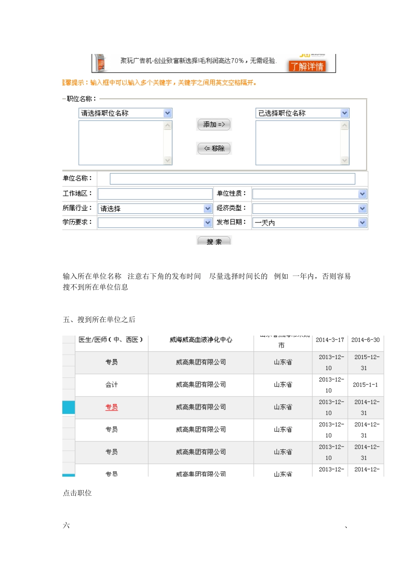Viewport: 414px width, 585px height.
Task: Open the 单位性质 dropdown
Action: click(310, 194)
